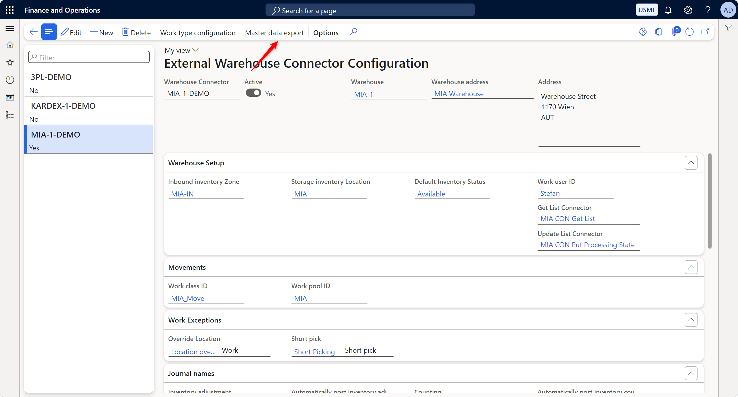The height and width of the screenshot is (397, 738).
Task: Collapse the Movements section
Action: (x=691, y=267)
